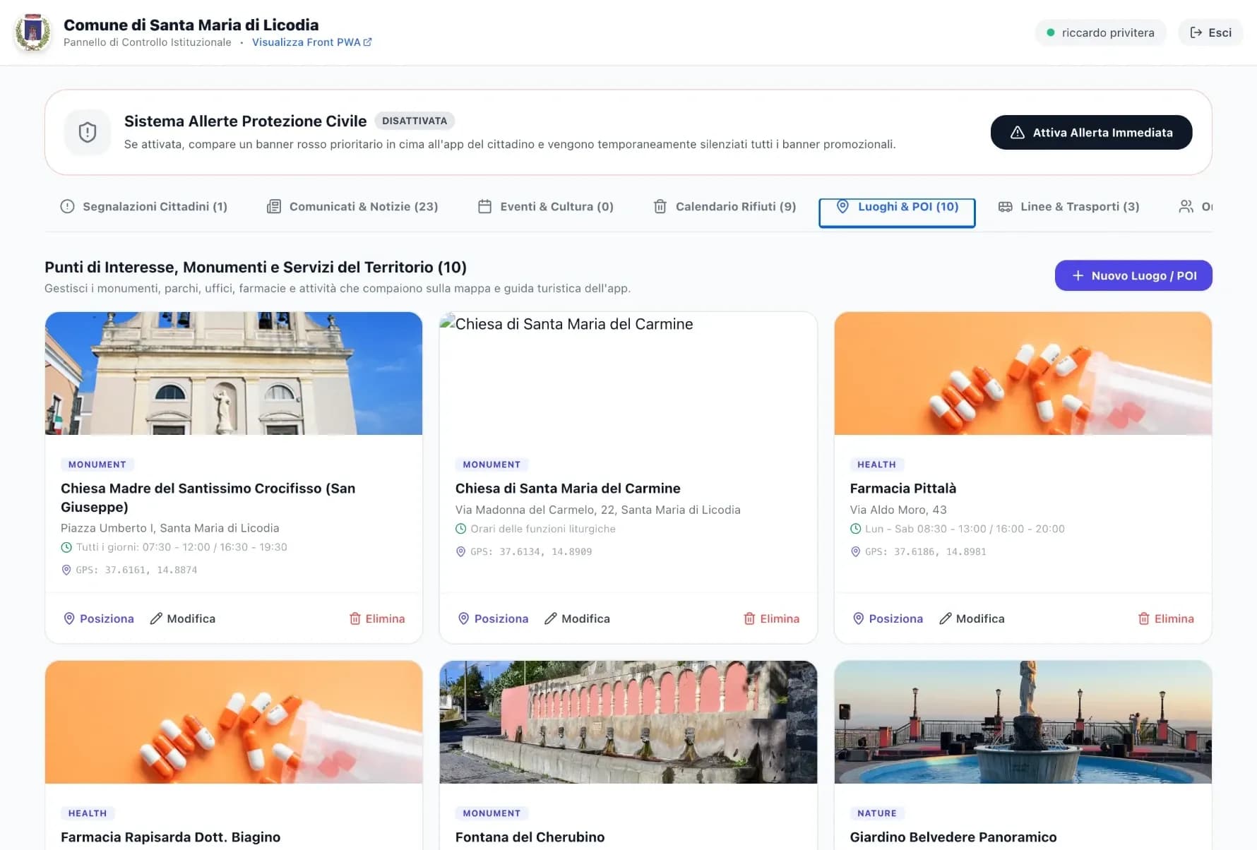The image size is (1257, 850).
Task: Click the broken image of Chiesa del Carmine
Action: [628, 373]
